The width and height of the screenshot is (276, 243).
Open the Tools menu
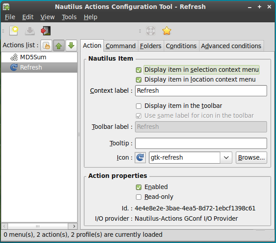point(69,17)
